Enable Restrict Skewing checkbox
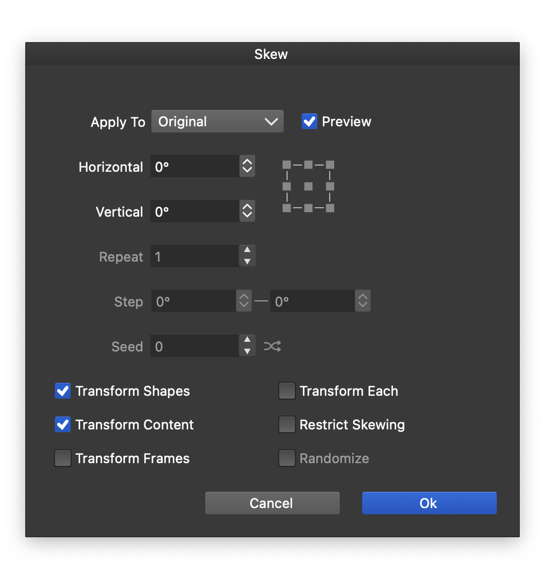545x567 pixels. (287, 425)
